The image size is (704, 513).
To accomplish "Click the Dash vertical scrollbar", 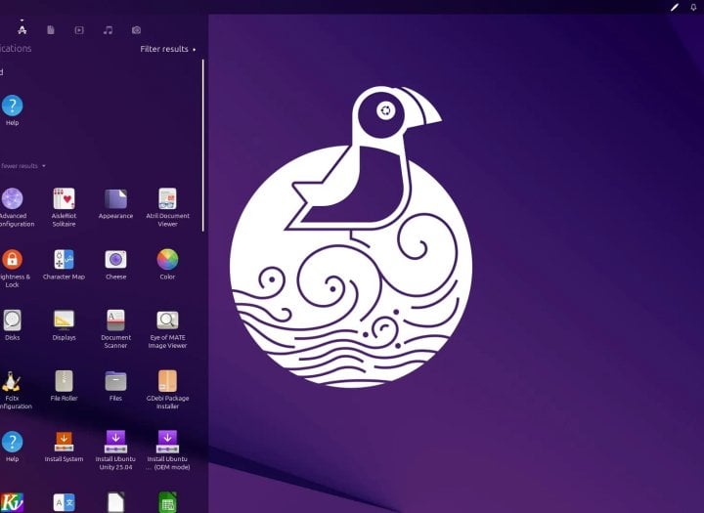I will point(203,145).
